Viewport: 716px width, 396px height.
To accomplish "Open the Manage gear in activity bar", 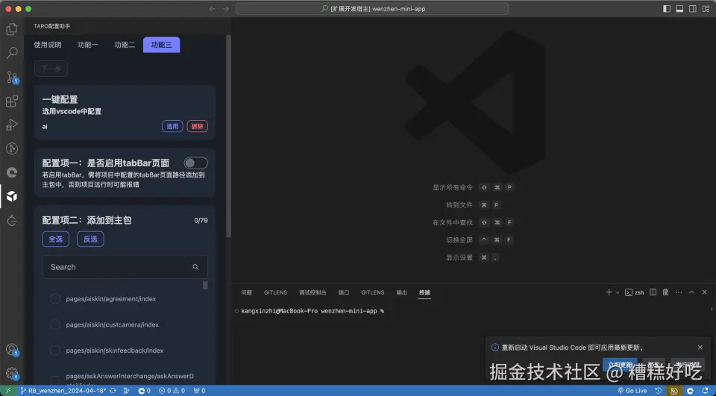I will (12, 374).
